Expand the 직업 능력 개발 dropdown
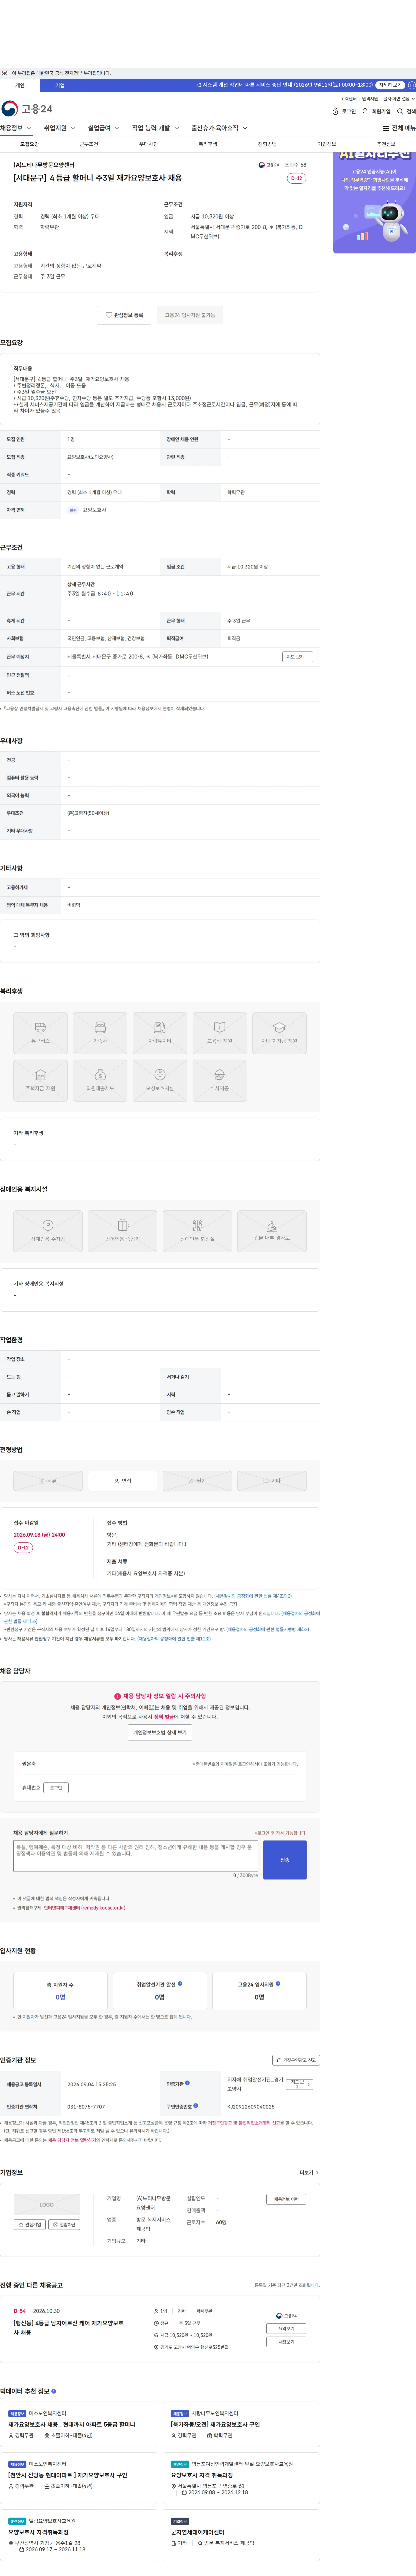The image size is (416, 2576). (156, 128)
